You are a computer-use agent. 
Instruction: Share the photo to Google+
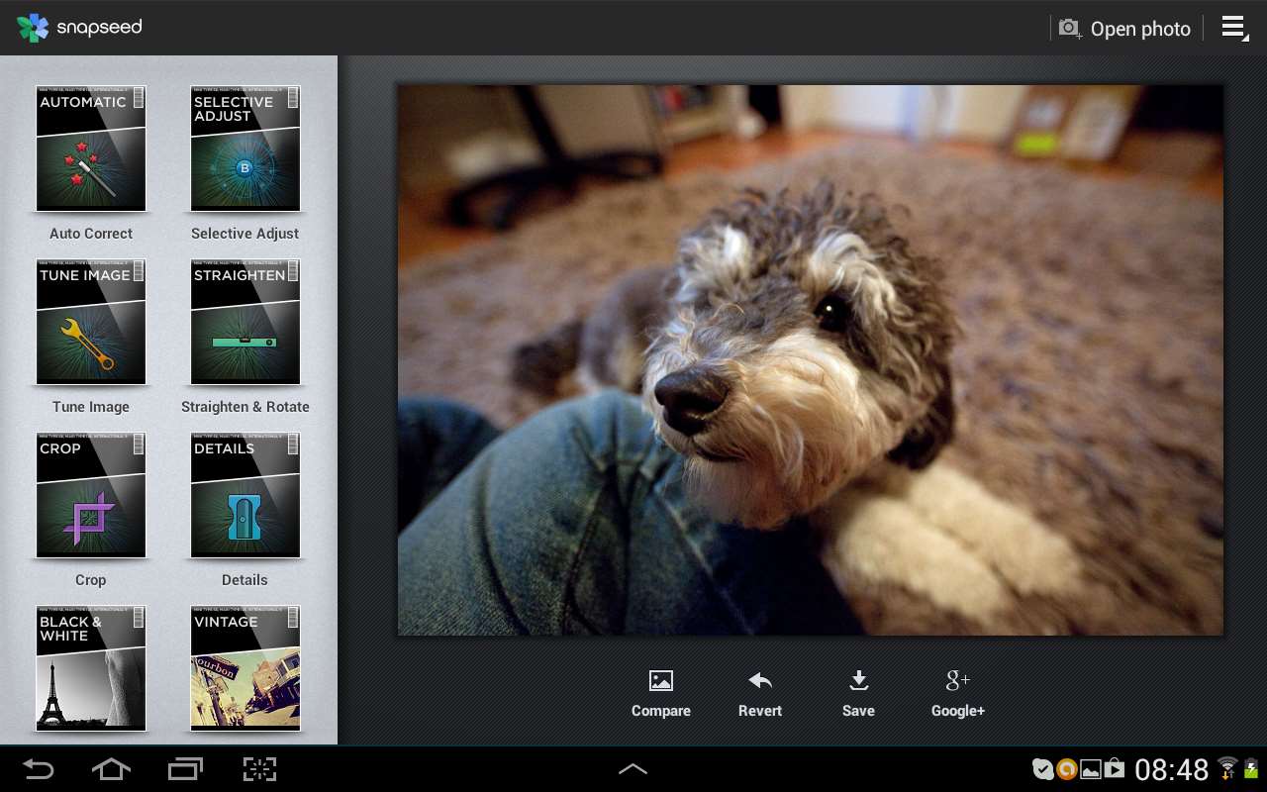pos(956,690)
